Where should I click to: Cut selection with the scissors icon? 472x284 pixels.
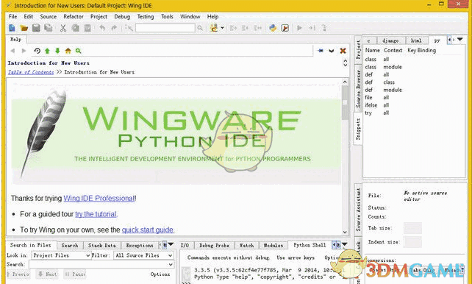[x=62, y=28]
